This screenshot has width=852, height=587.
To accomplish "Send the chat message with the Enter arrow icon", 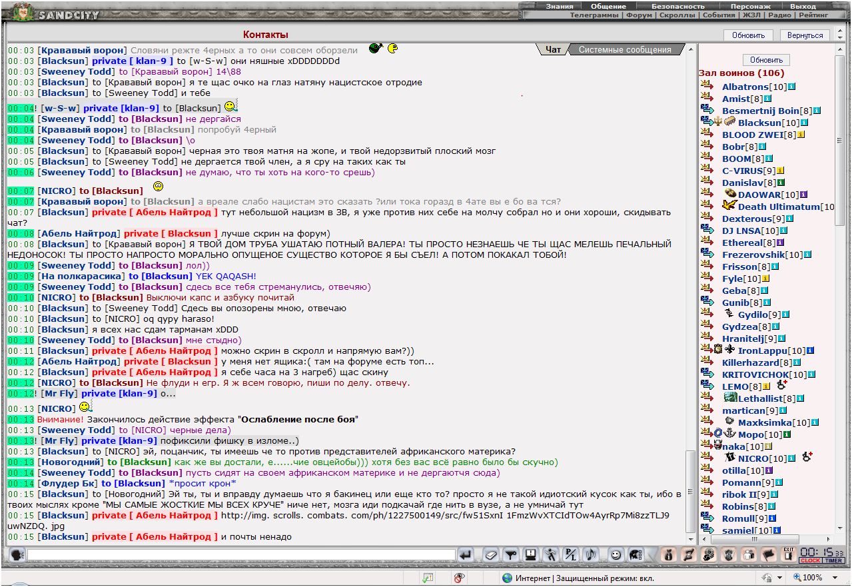I will [466, 554].
